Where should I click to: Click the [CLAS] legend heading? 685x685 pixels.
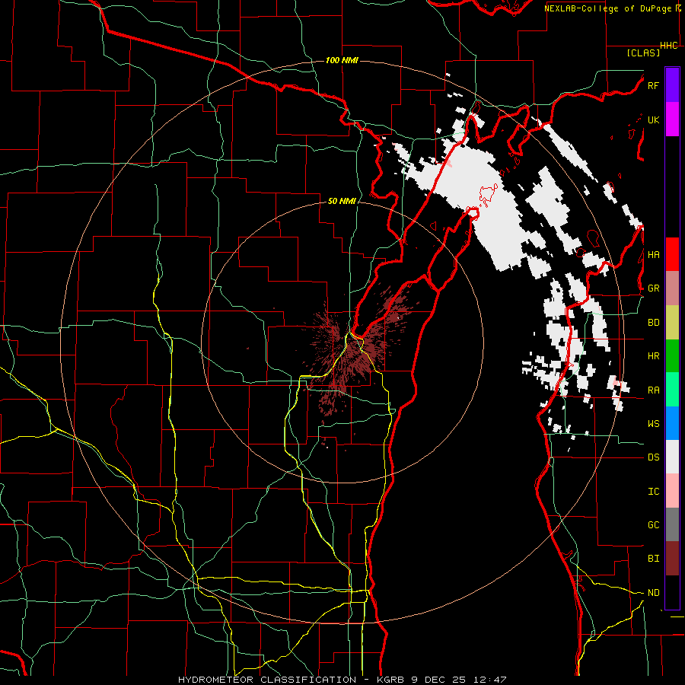click(643, 53)
